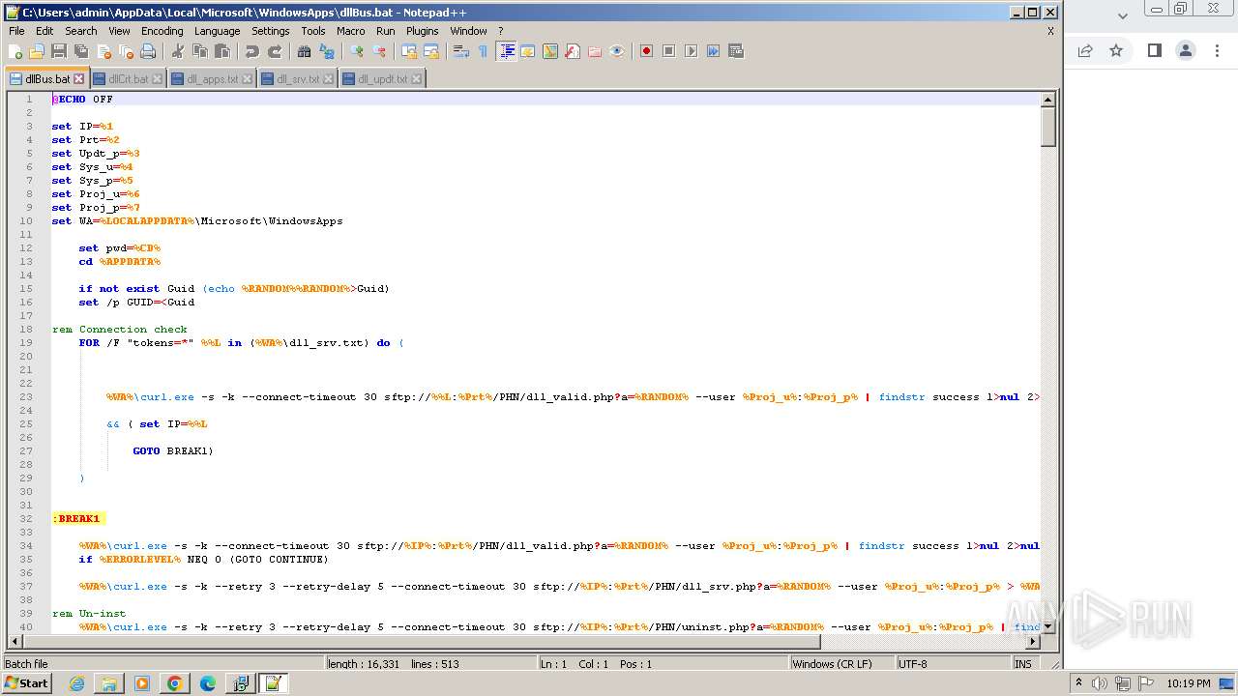Open the Replace toolbar icon
The width and height of the screenshot is (1238, 696).
pos(327,51)
